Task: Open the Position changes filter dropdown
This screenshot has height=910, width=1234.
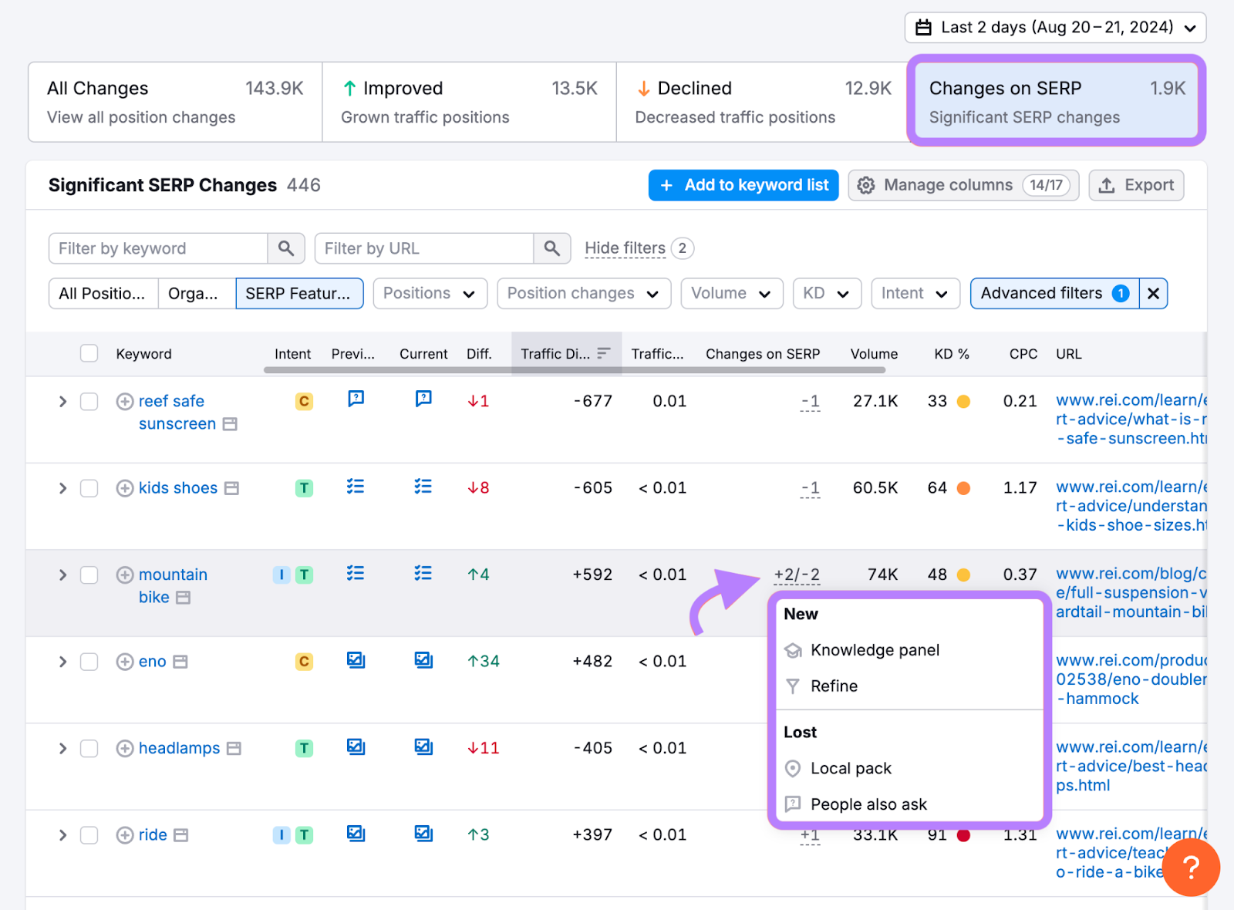Action: click(583, 293)
